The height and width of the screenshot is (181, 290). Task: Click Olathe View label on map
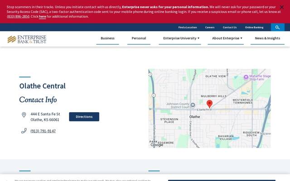216,76
